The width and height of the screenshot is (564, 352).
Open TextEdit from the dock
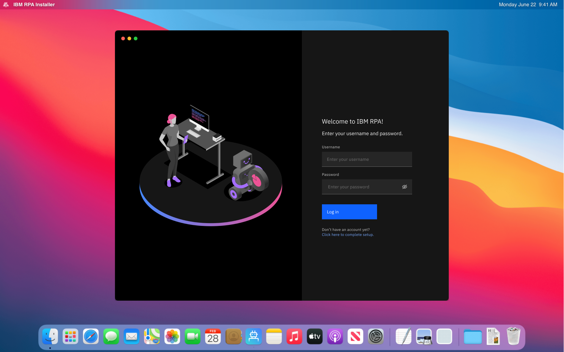pos(404,337)
